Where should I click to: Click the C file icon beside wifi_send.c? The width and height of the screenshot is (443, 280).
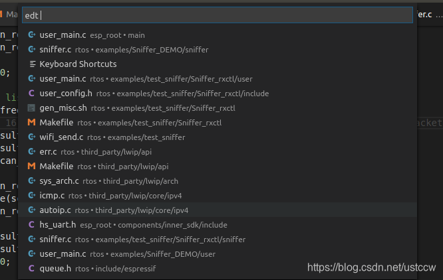click(x=32, y=137)
